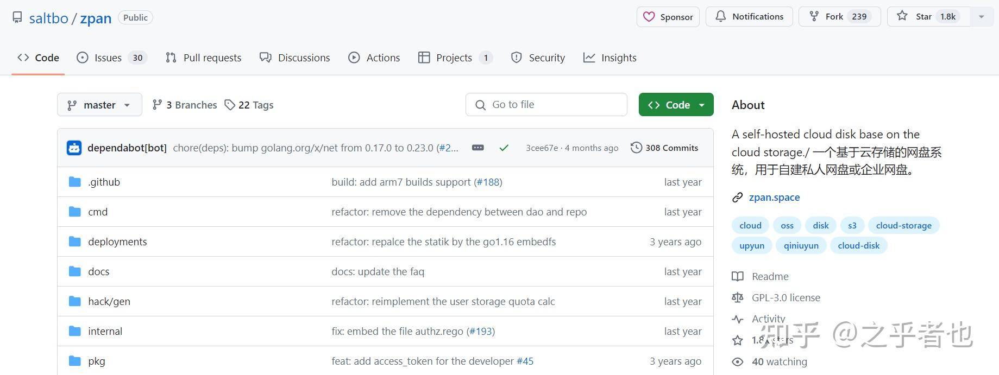
Task: Select the s3 topic tag
Action: 852,225
